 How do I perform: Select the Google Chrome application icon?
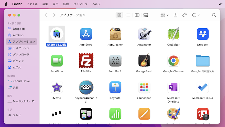point(174,61)
